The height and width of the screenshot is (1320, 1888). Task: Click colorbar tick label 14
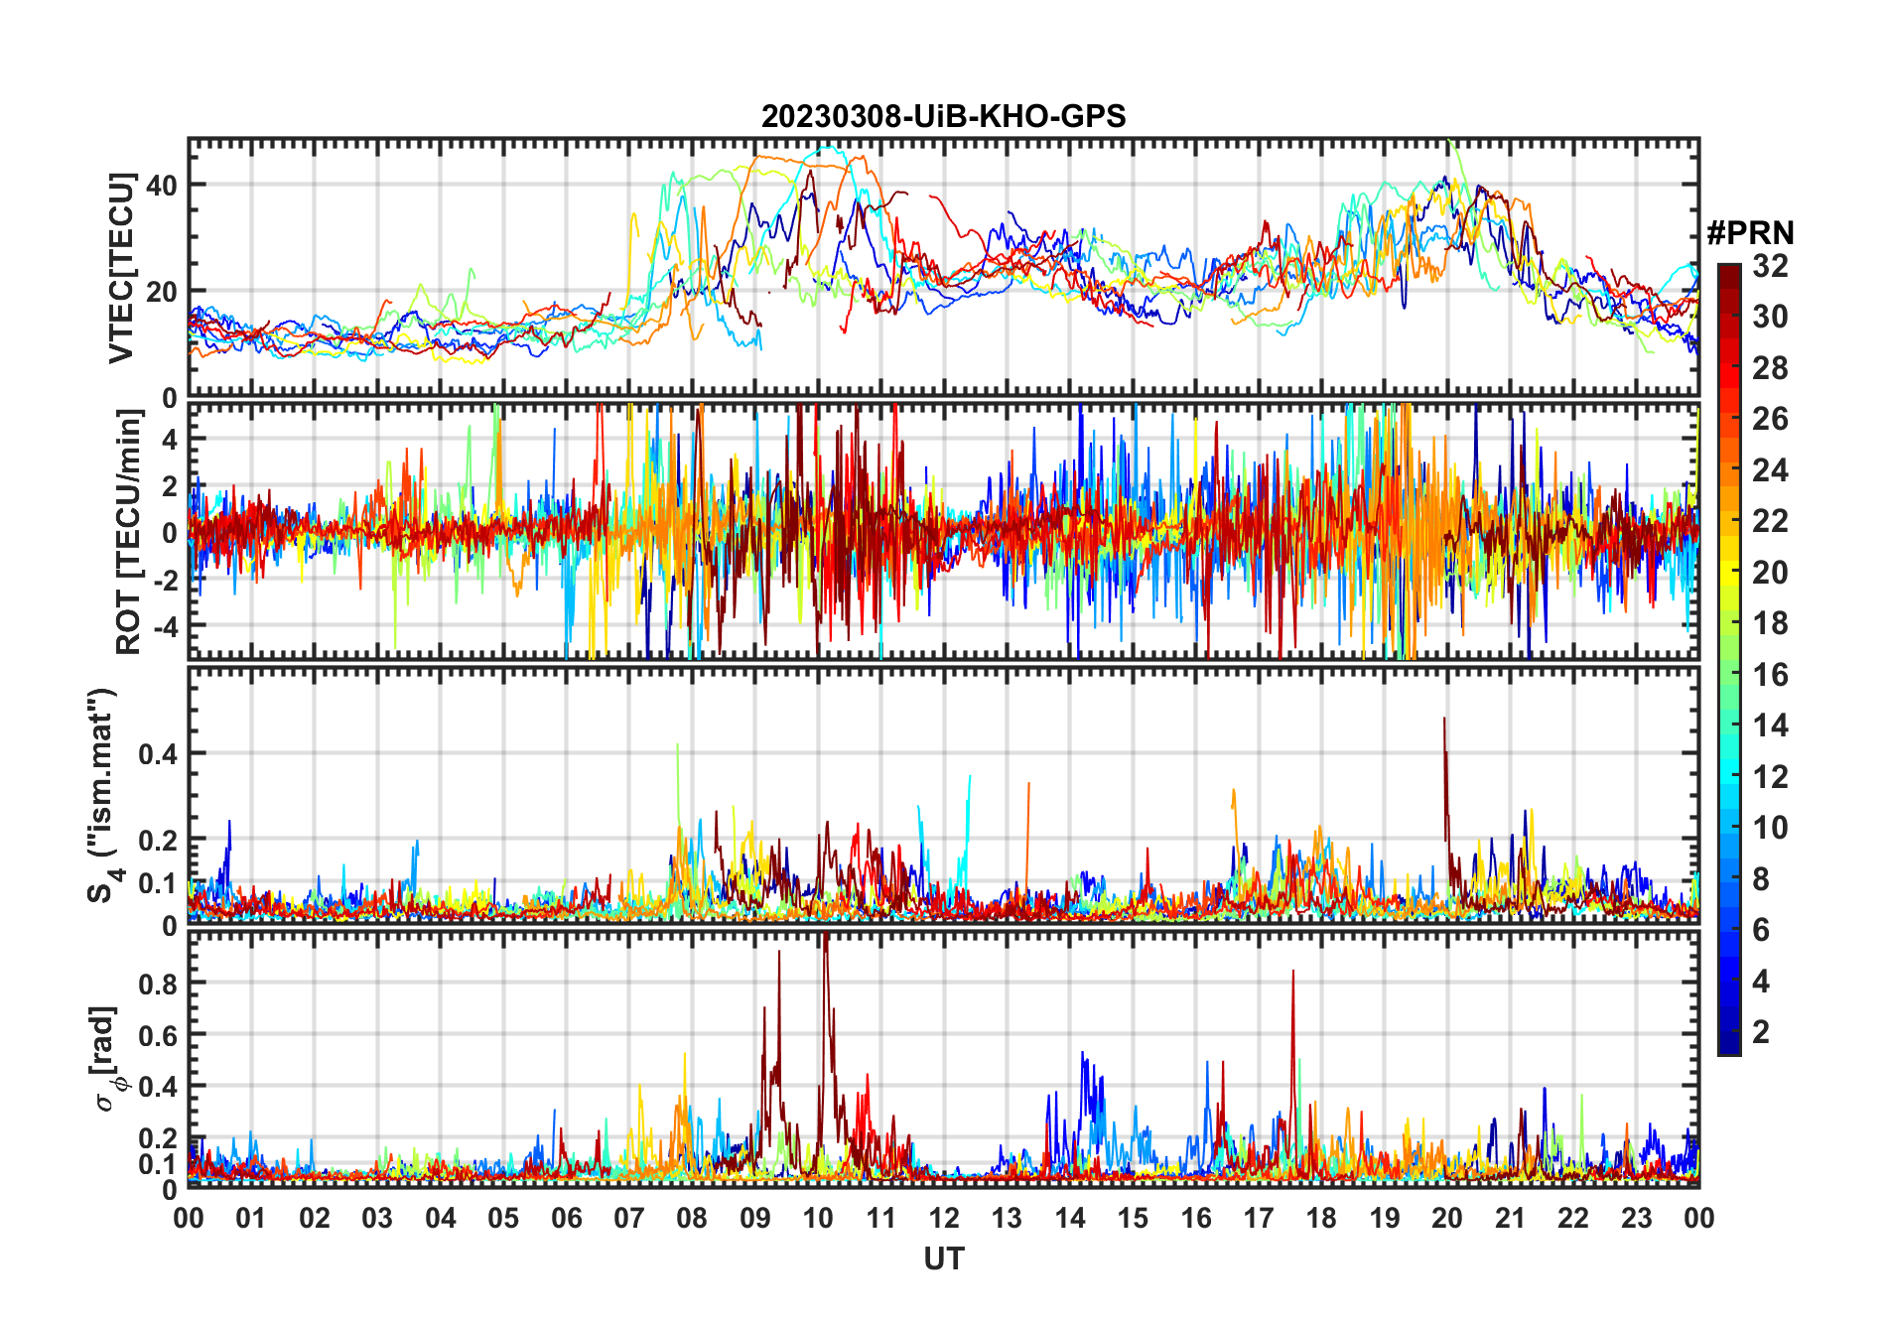1770,726
